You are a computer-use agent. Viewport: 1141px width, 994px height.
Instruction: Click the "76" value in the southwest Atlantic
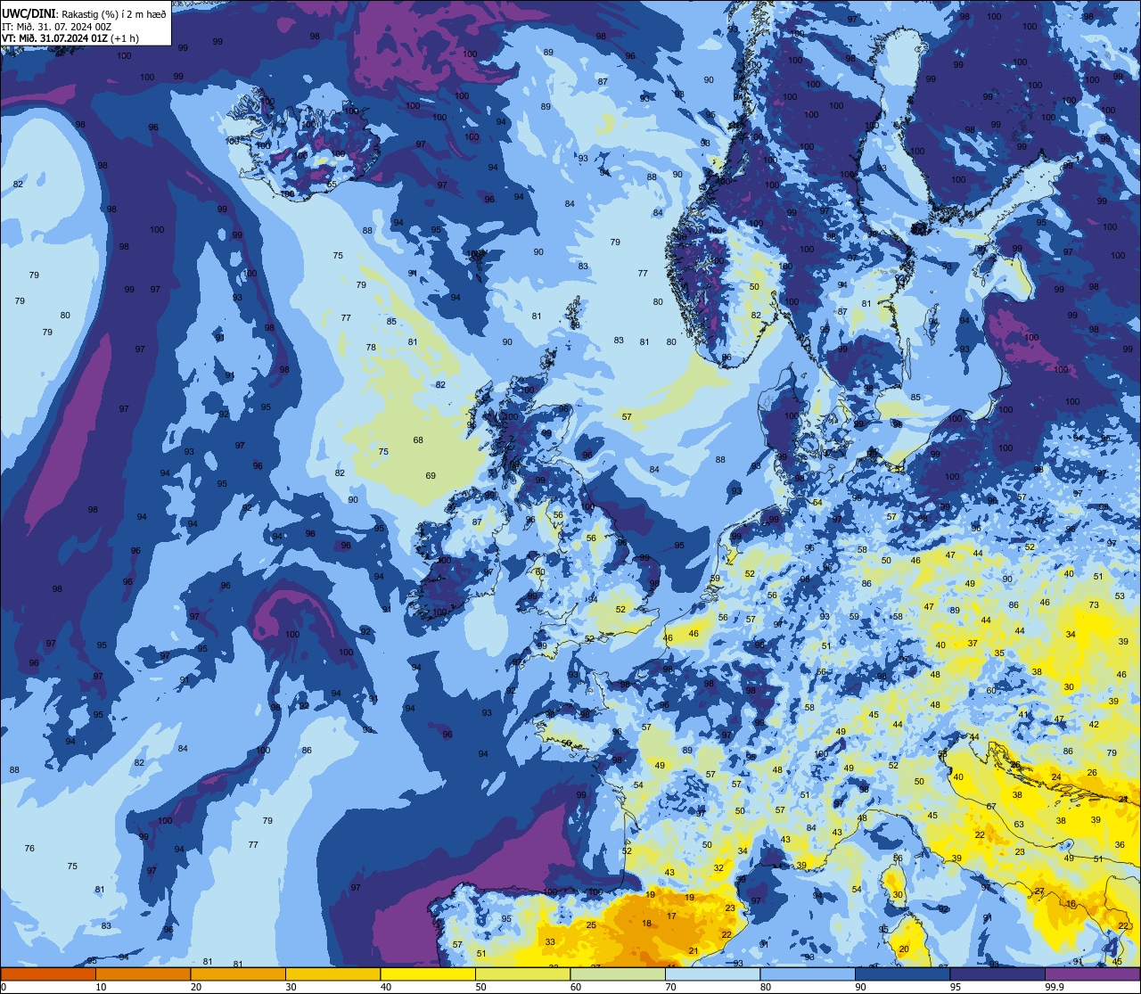(x=29, y=849)
